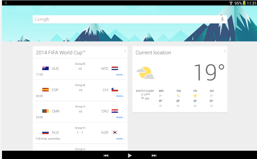Open World Cup card overflow menu
Image resolution: width=257 pixels, height=159 pixels.
[125, 51]
